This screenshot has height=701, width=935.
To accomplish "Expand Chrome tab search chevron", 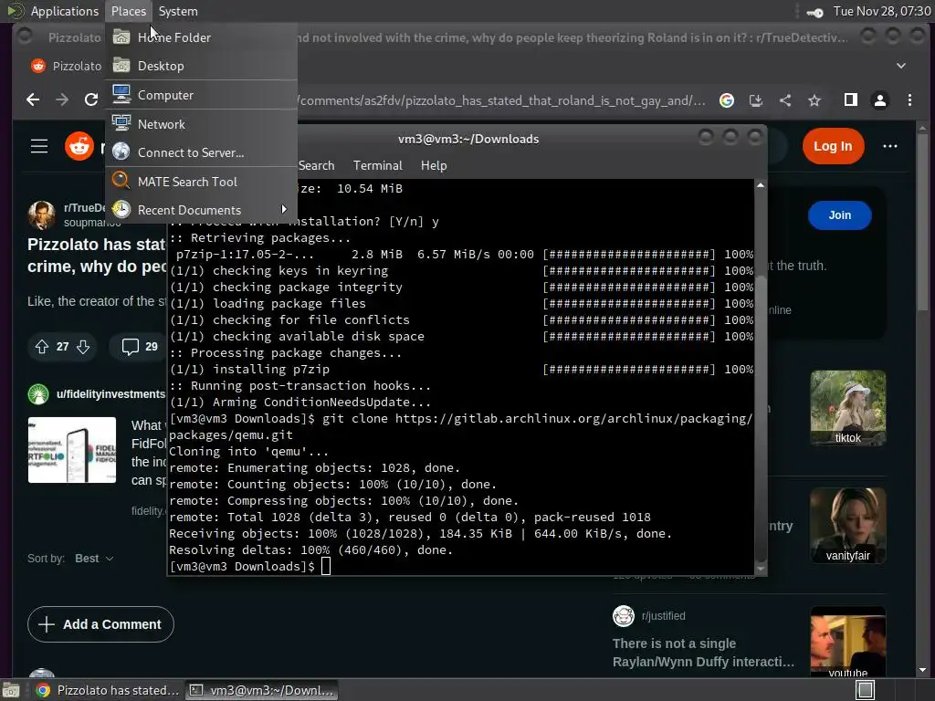I will tap(901, 66).
